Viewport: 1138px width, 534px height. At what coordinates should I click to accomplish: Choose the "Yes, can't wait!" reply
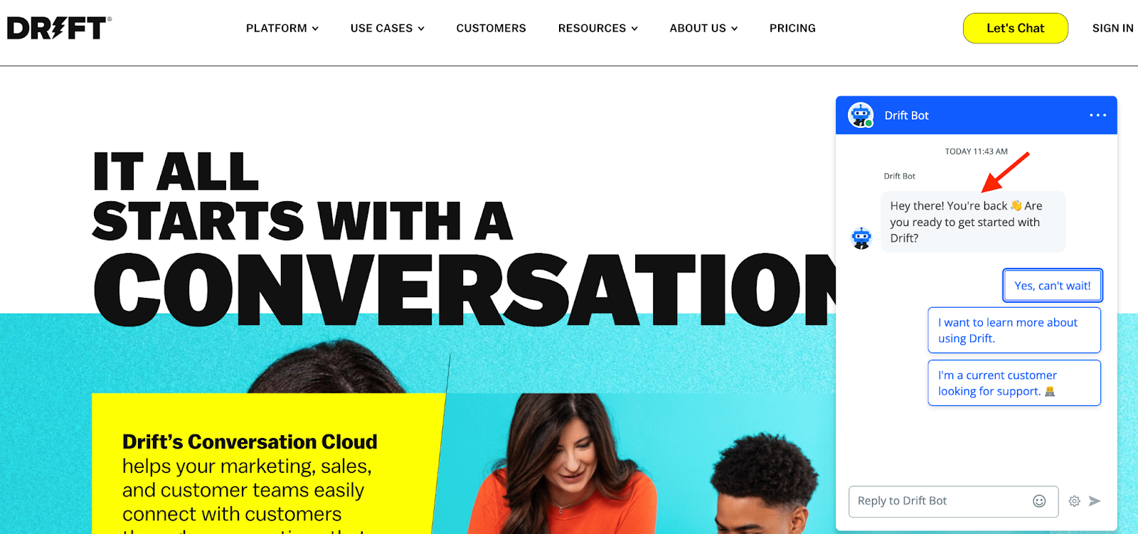point(1053,286)
